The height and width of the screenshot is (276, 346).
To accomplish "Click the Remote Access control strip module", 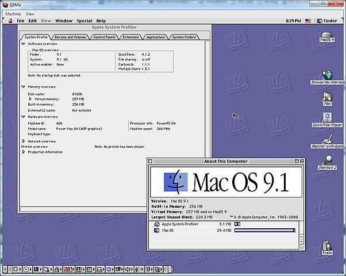I will 118,269.
